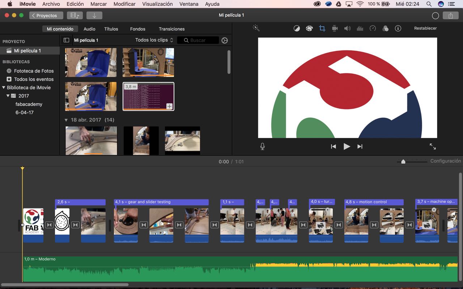Open the speed adjustment speedometer icon
The height and width of the screenshot is (289, 463).
(x=373, y=29)
